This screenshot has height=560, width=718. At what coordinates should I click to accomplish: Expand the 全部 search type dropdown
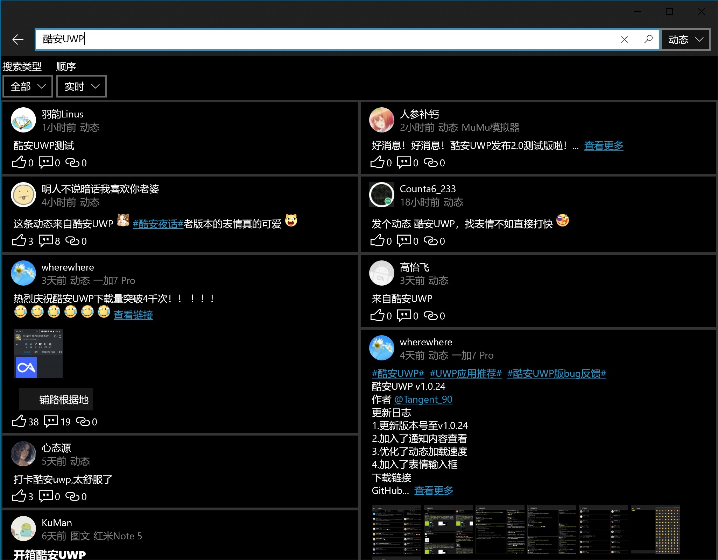[x=28, y=86]
